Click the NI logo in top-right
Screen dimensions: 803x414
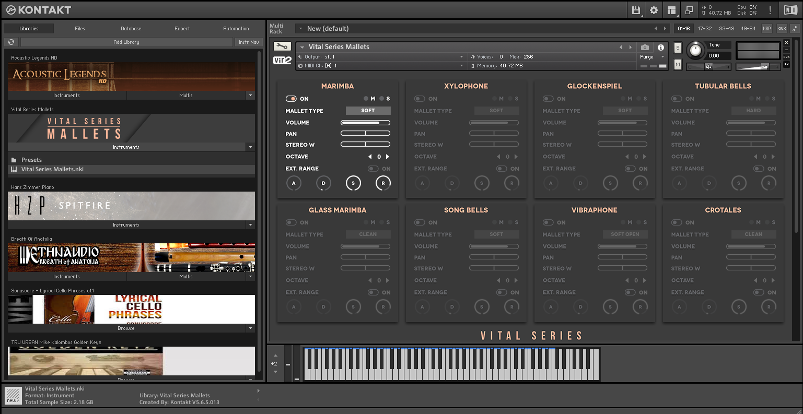(x=789, y=10)
